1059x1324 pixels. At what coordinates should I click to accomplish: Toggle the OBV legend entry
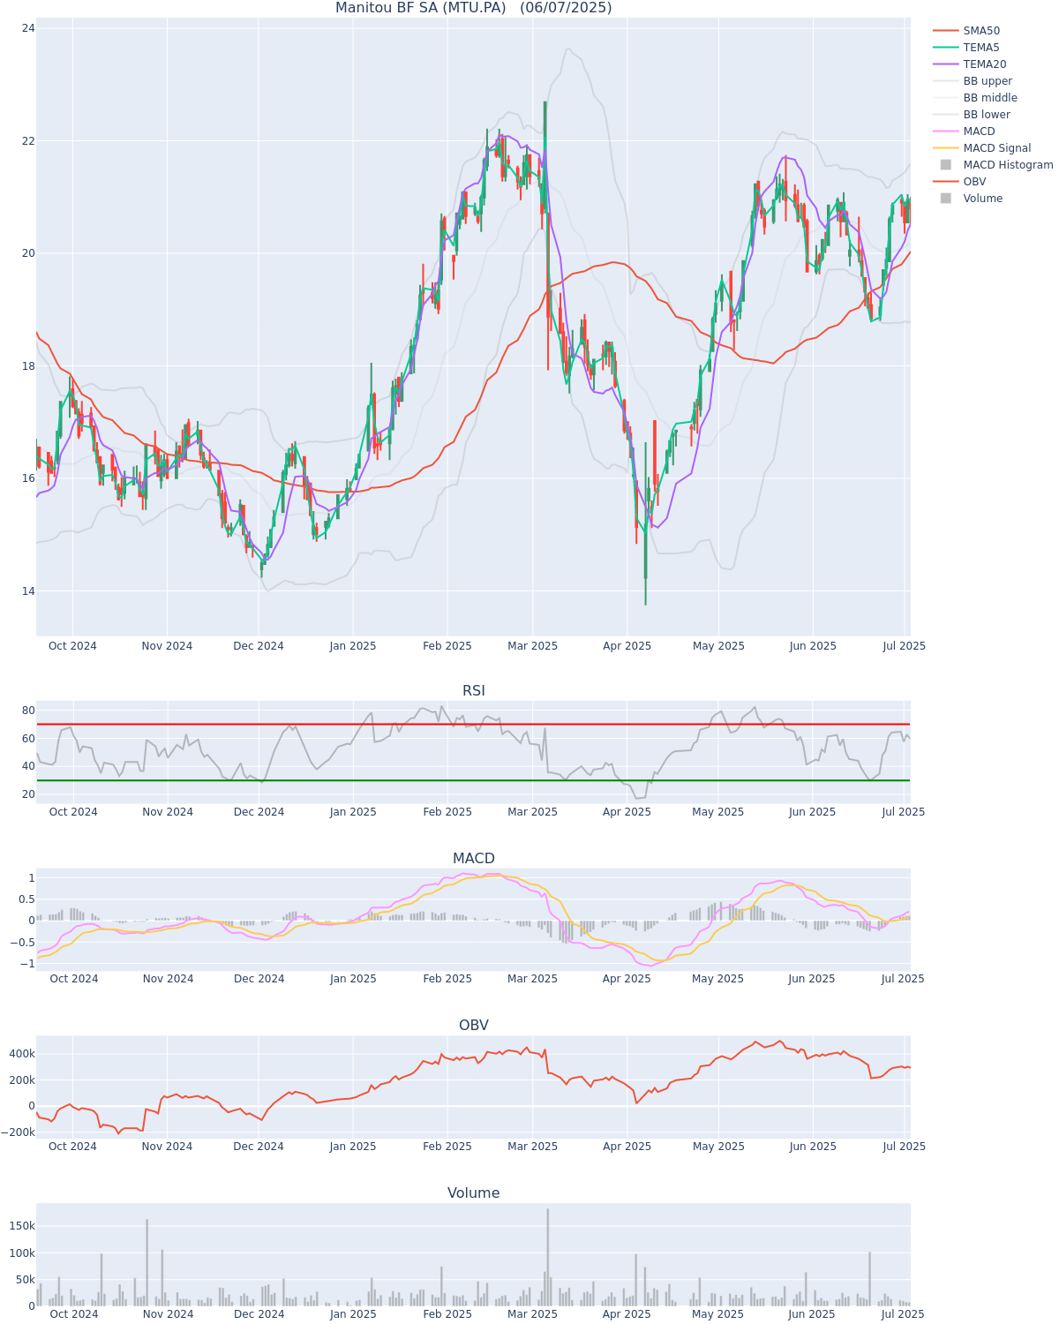tap(960, 182)
